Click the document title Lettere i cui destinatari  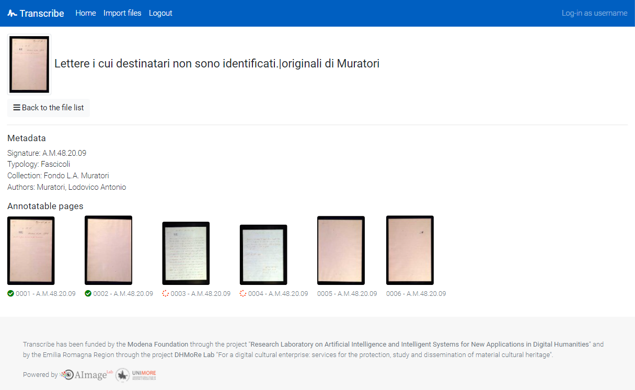(217, 64)
